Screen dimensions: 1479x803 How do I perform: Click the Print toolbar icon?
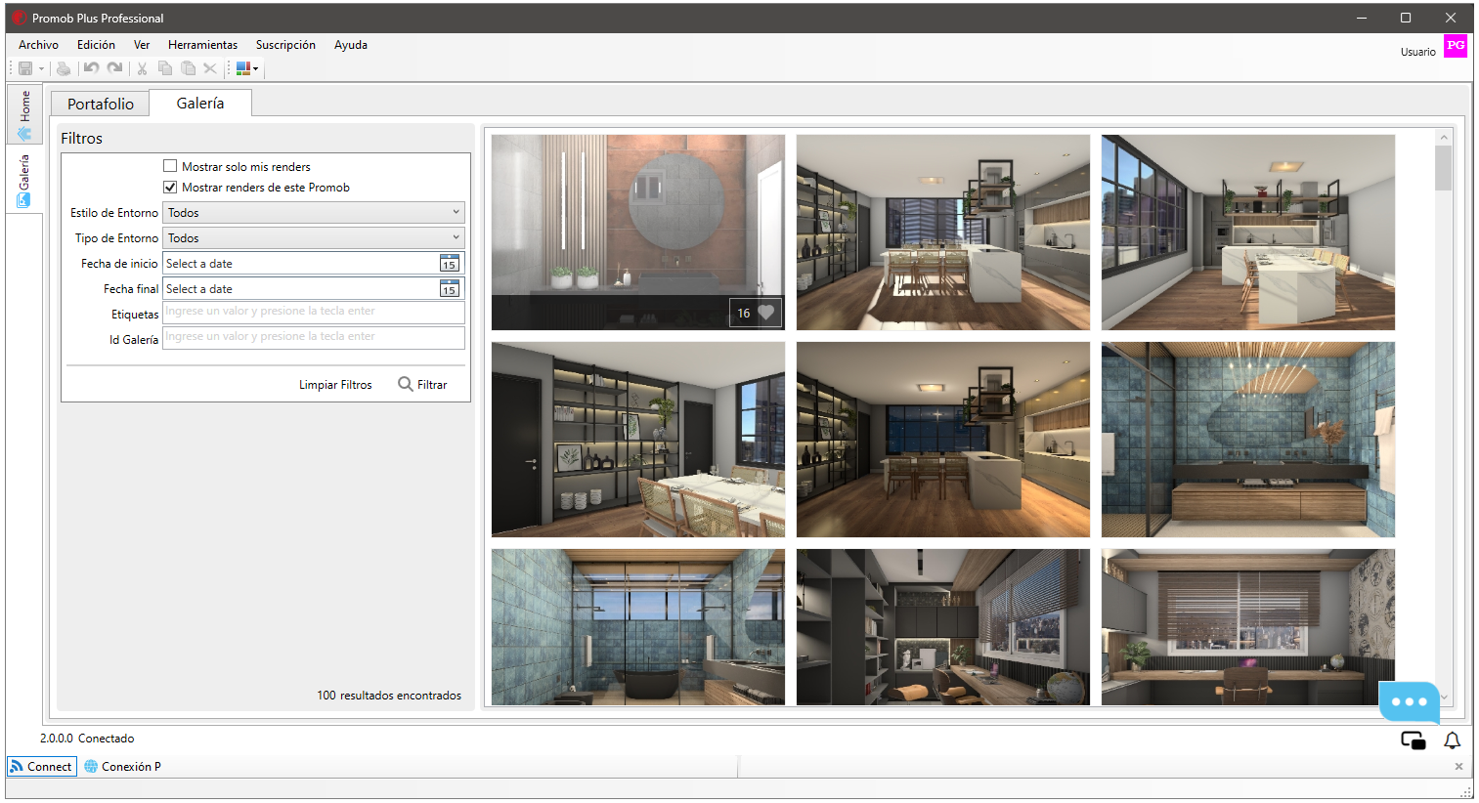click(64, 68)
